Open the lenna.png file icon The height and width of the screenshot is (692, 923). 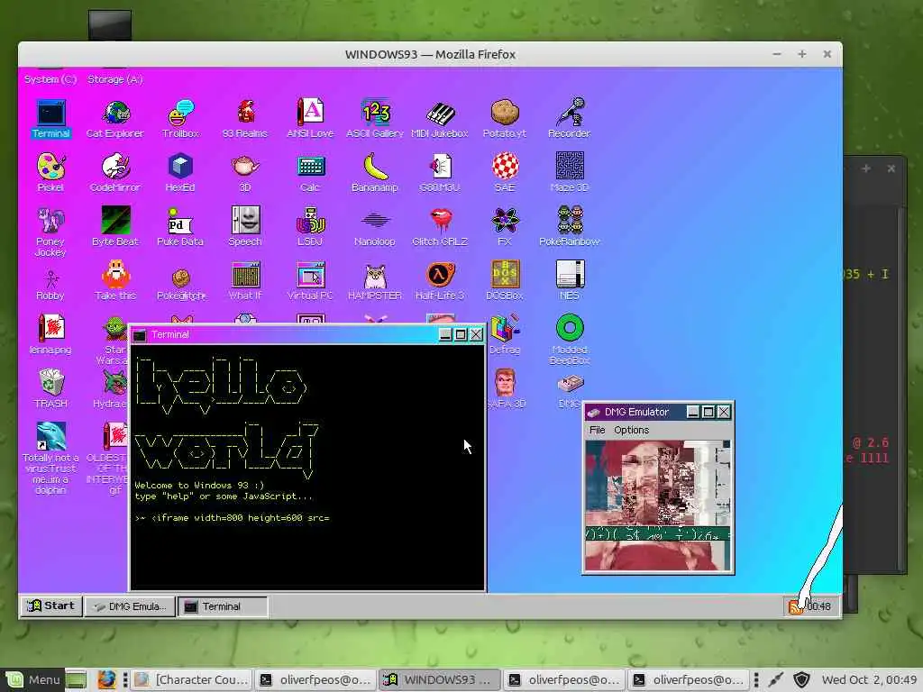point(50,334)
